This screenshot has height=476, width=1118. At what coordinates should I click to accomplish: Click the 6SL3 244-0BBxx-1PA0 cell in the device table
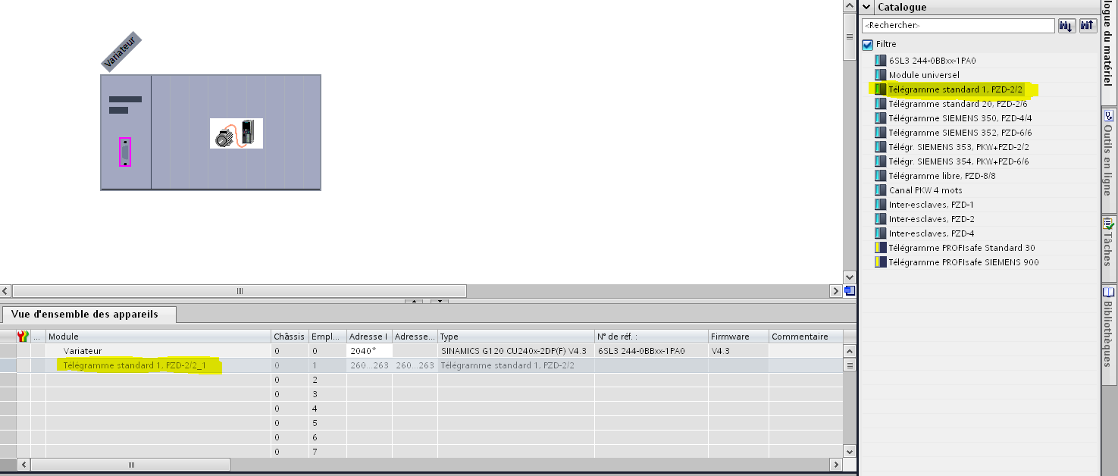click(651, 351)
